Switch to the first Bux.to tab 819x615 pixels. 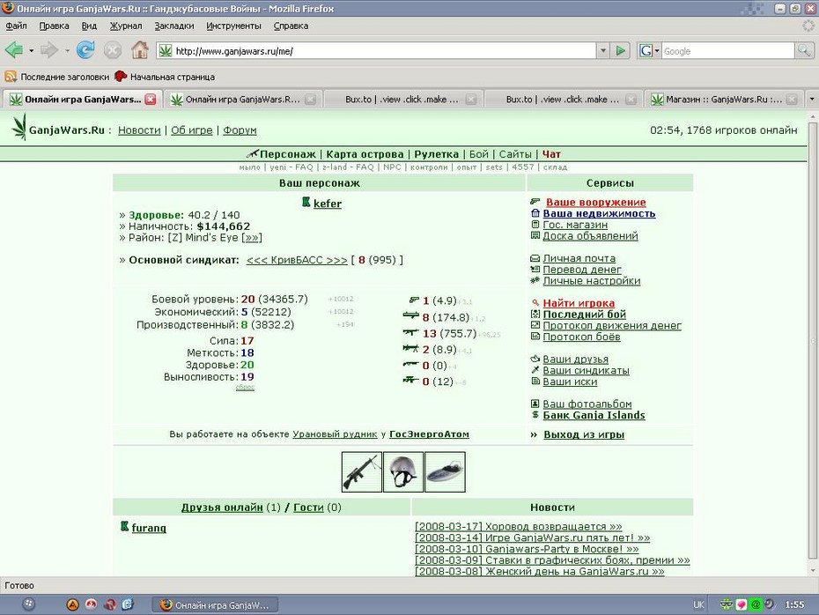click(x=402, y=99)
